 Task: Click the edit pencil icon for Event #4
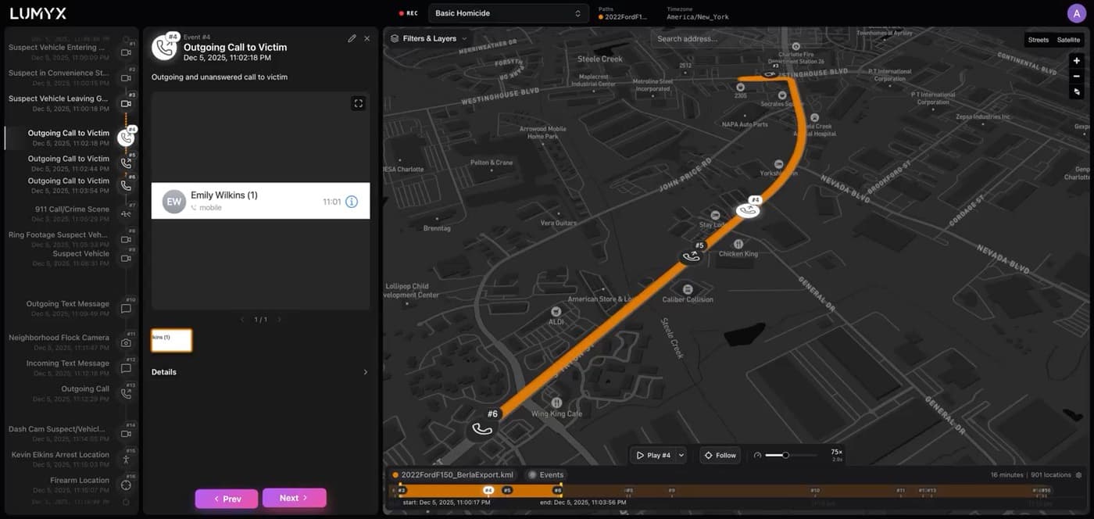click(352, 38)
